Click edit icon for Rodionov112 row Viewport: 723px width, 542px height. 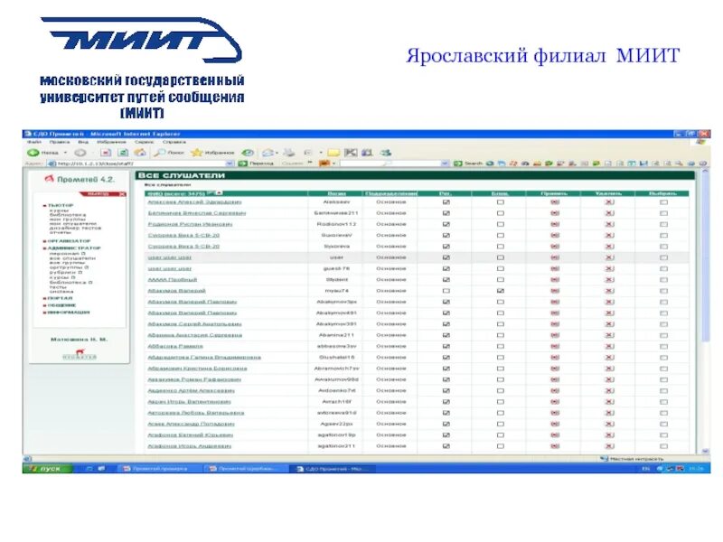coord(555,224)
